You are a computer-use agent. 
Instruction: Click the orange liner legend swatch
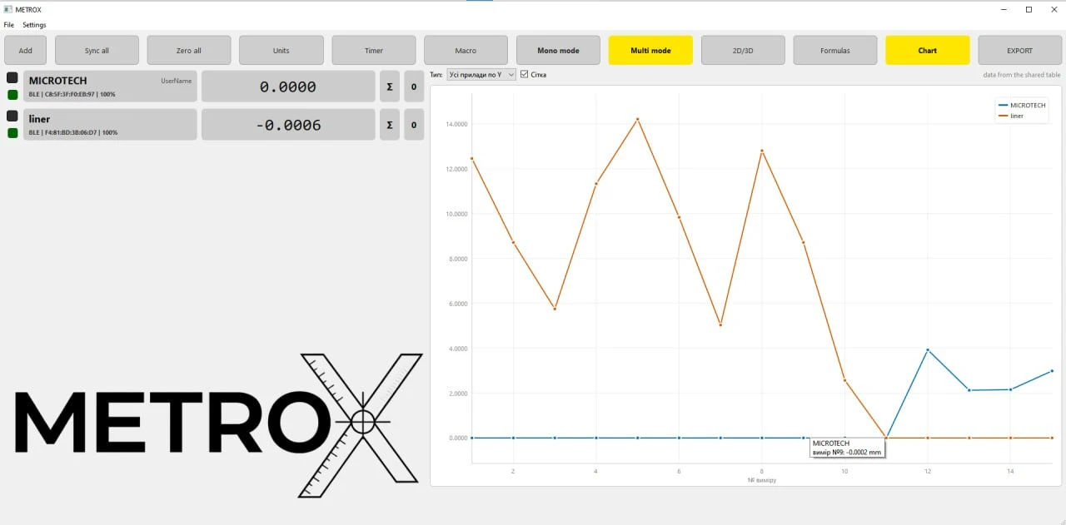(1003, 116)
